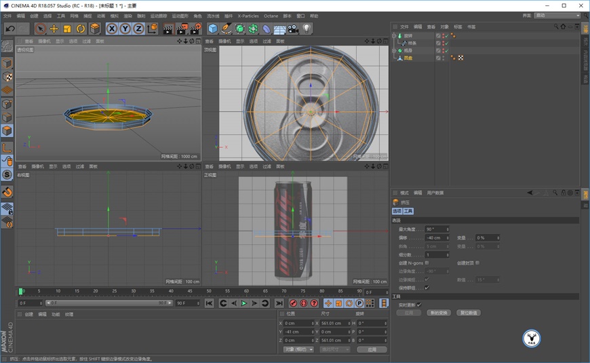Select the Live Selection arrow tool
590x363 pixels.
pyautogui.click(x=40, y=28)
